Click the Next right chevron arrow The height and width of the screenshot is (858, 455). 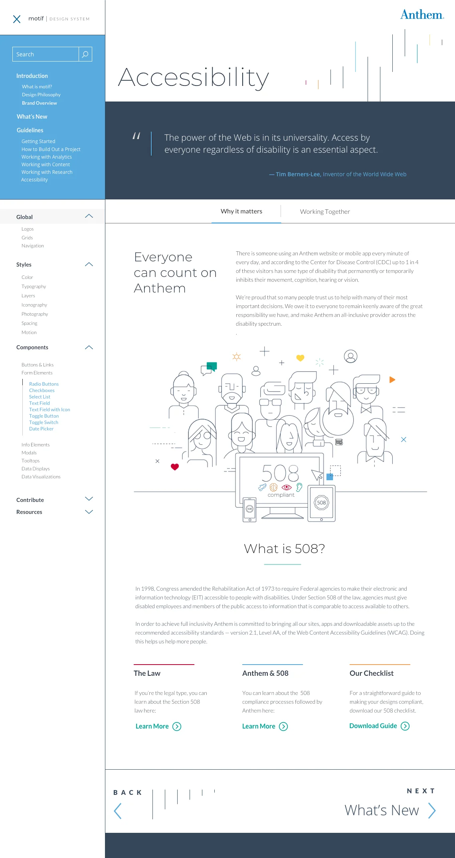point(432,810)
